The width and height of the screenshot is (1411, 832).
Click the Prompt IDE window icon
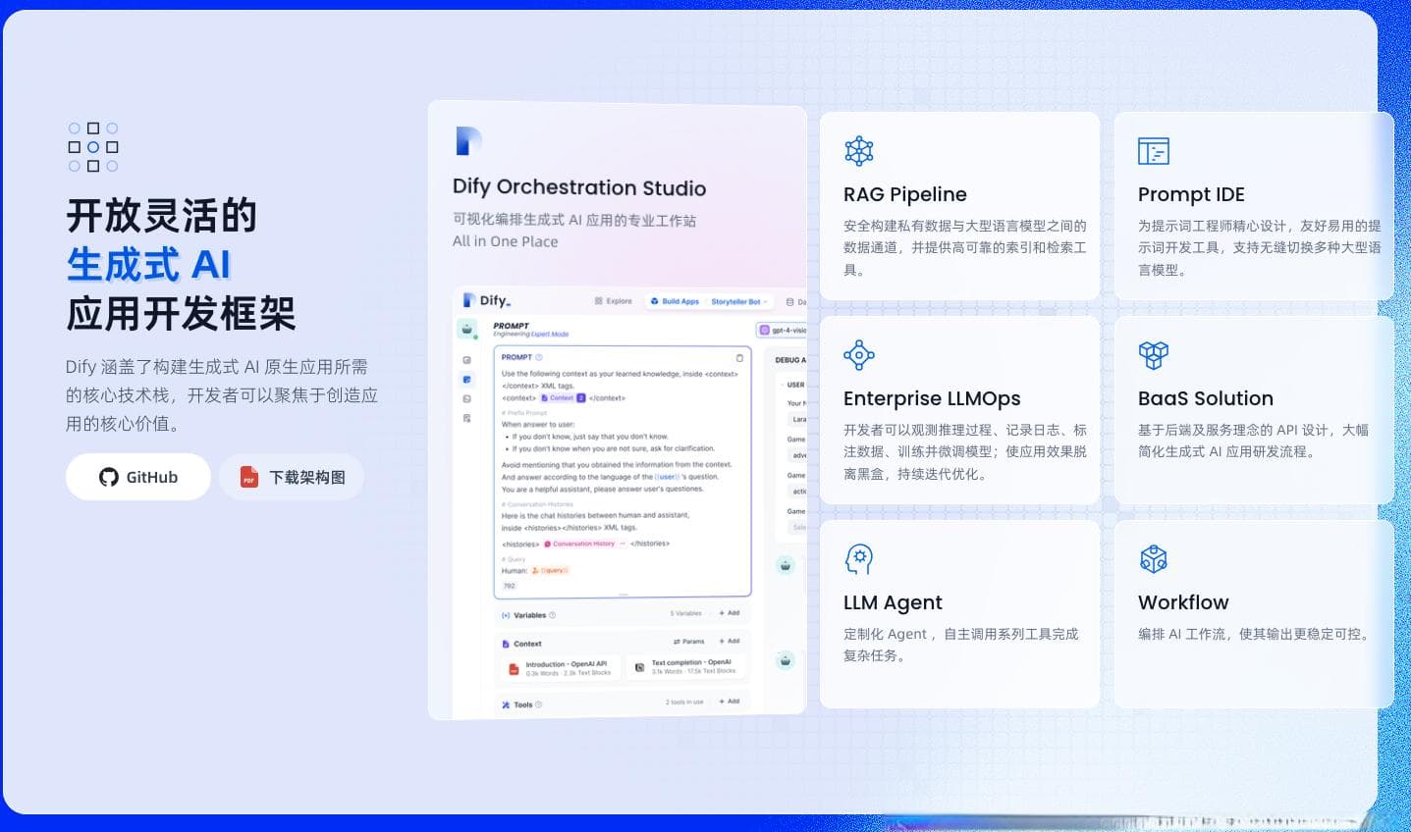click(1154, 151)
